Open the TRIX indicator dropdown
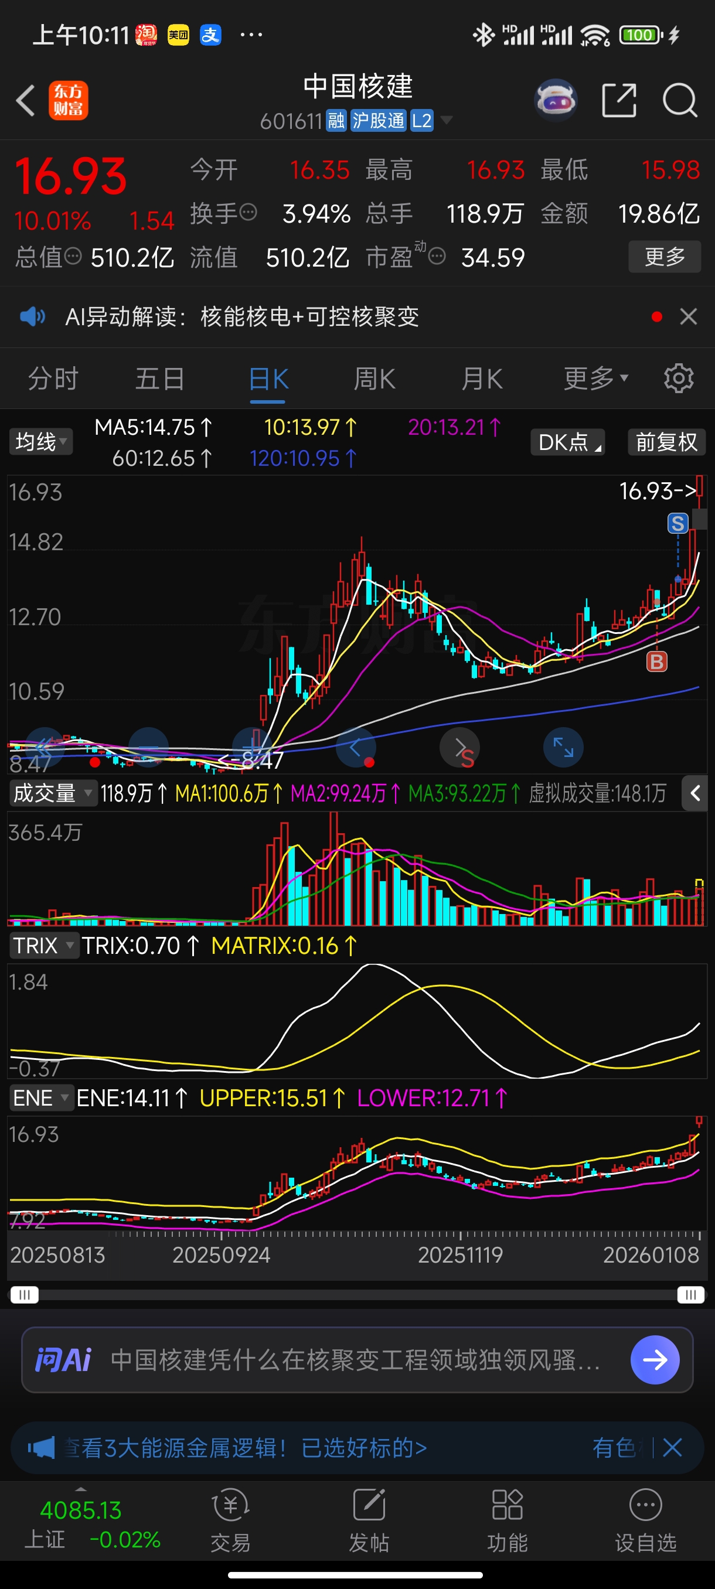The width and height of the screenshot is (715, 1589). click(44, 946)
